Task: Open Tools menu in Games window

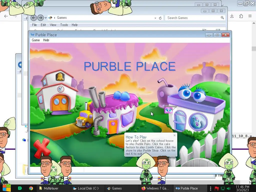Action: (x=64, y=25)
